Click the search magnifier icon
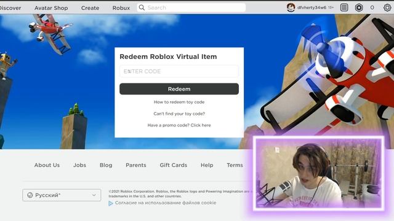This screenshot has height=221, width=394. click(142, 7)
